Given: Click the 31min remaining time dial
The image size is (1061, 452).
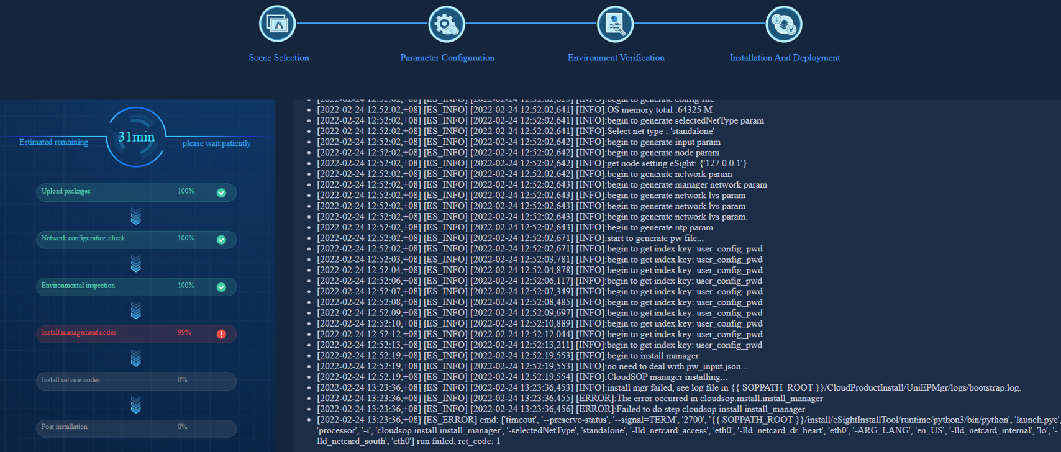Looking at the screenshot, I should [136, 137].
